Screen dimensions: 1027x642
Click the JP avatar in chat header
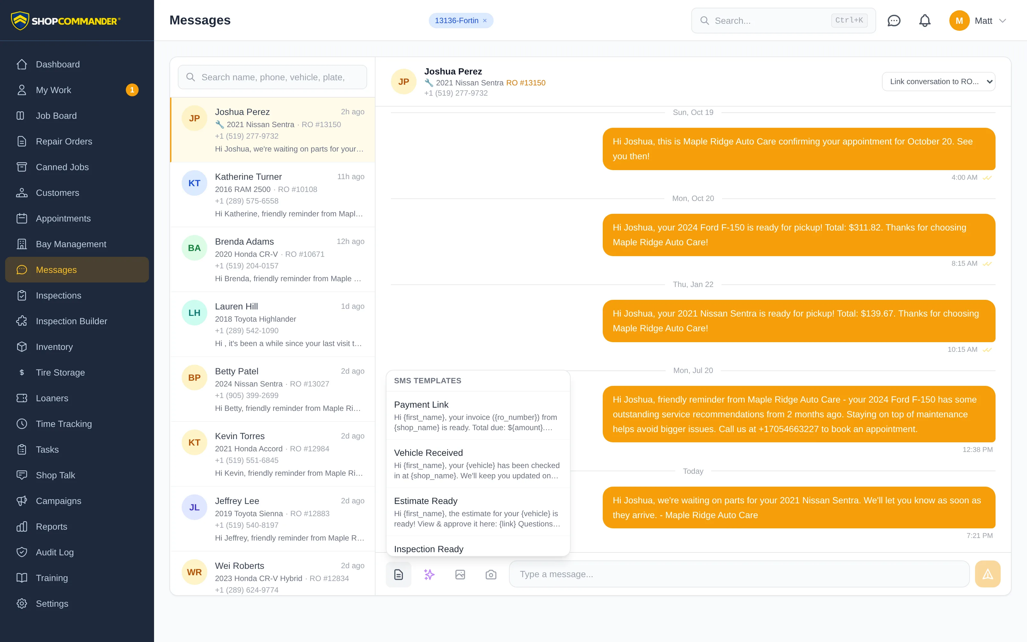(404, 82)
